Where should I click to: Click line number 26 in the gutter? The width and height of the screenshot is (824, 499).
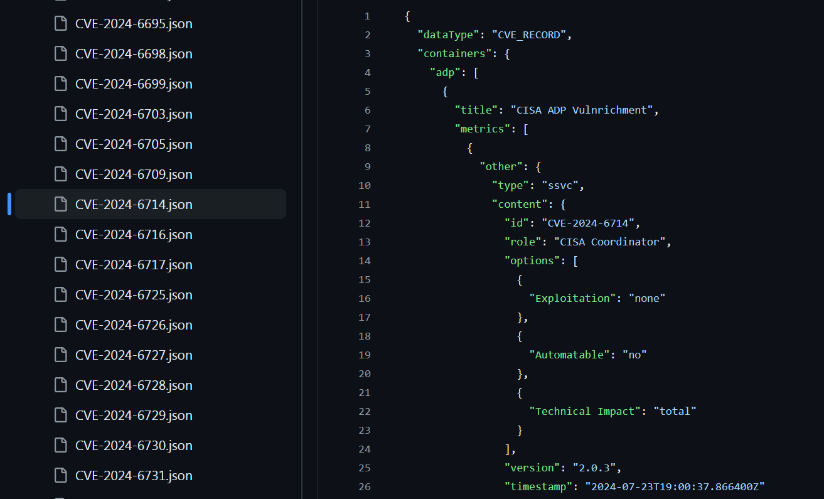365,487
